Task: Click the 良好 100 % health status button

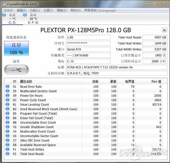Action: 17,49
